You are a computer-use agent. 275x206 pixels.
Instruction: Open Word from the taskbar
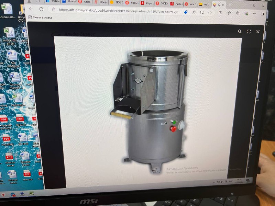22,194
